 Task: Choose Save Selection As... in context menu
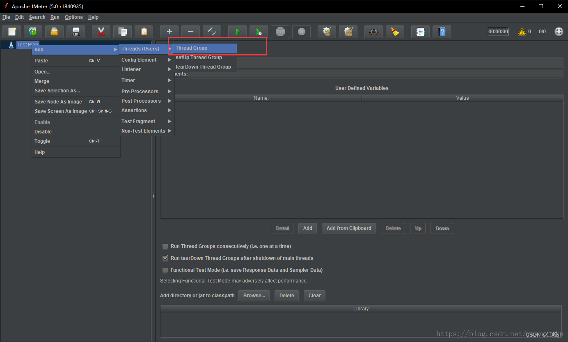pyautogui.click(x=76, y=91)
